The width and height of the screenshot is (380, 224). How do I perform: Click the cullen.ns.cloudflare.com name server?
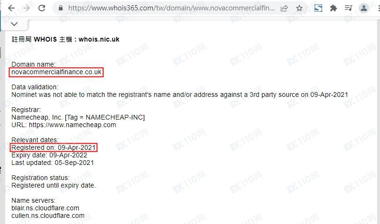coord(48,215)
